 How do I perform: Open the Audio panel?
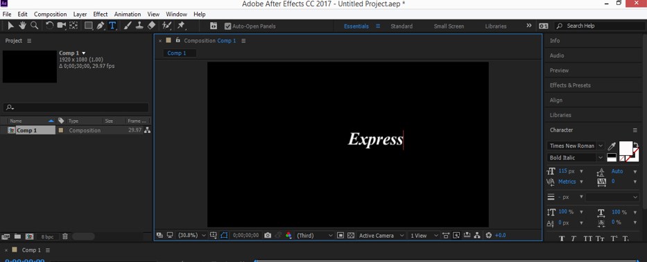(x=557, y=55)
